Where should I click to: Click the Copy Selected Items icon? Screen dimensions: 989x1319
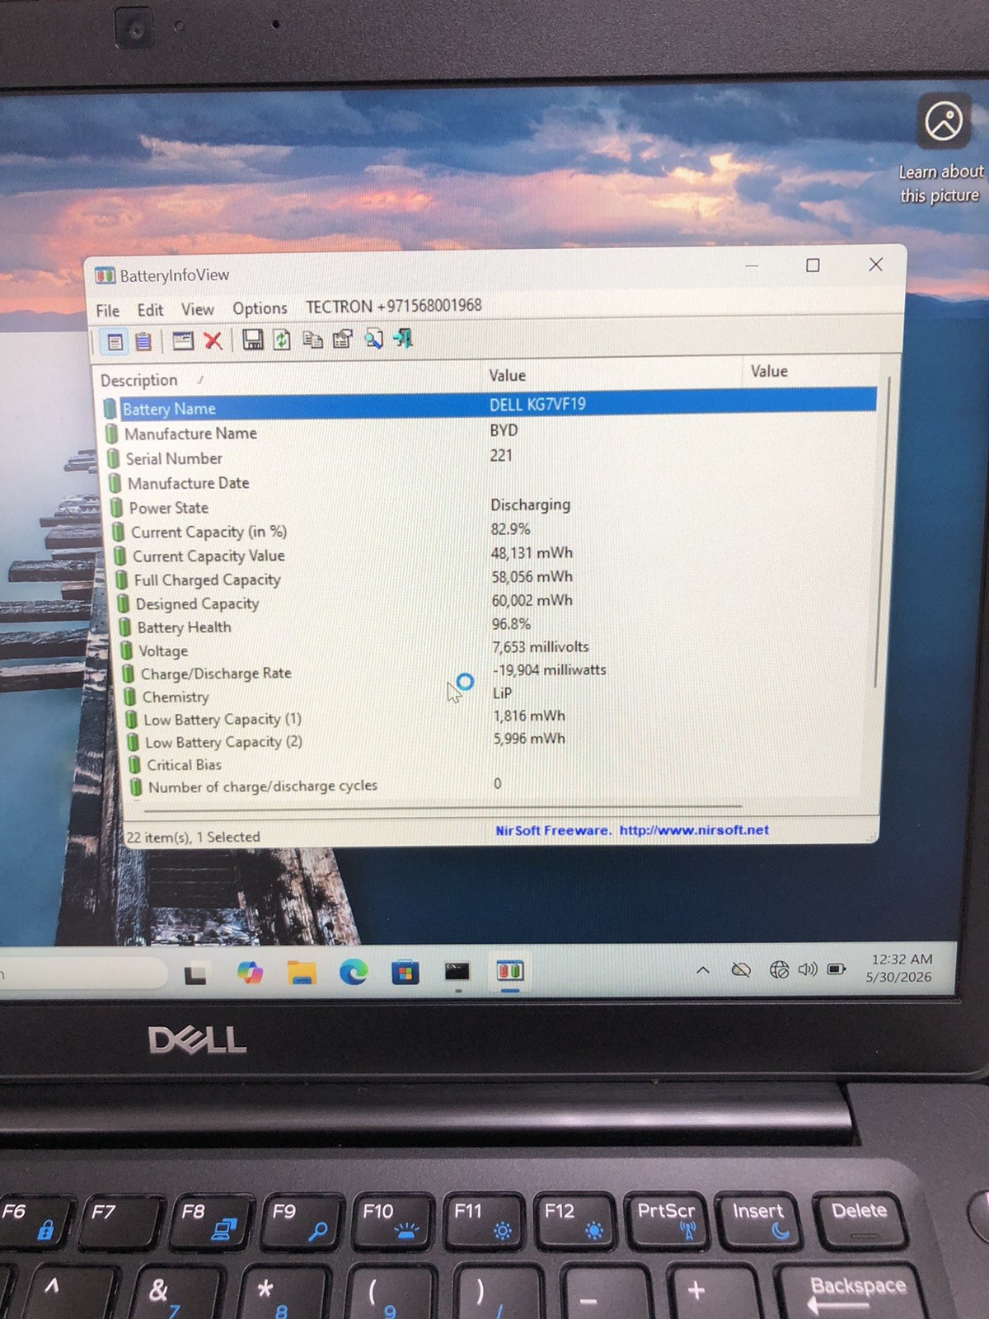point(312,339)
